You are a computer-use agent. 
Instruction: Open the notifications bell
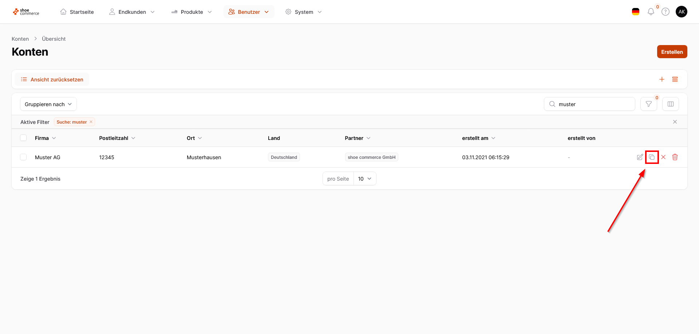[x=651, y=12]
